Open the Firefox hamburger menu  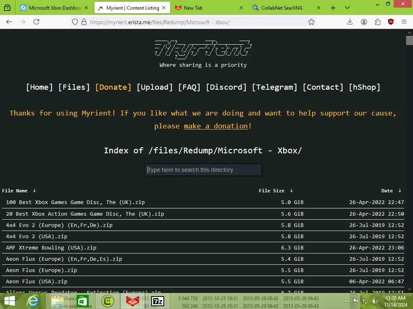click(x=404, y=22)
